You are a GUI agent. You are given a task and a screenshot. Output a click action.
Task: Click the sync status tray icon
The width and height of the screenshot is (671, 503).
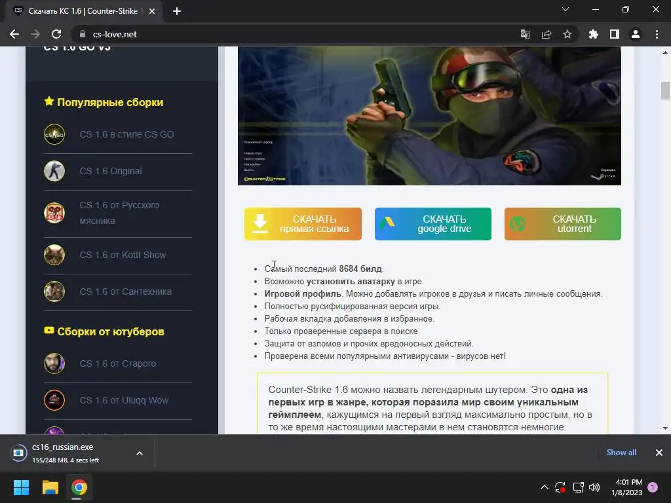(560, 487)
